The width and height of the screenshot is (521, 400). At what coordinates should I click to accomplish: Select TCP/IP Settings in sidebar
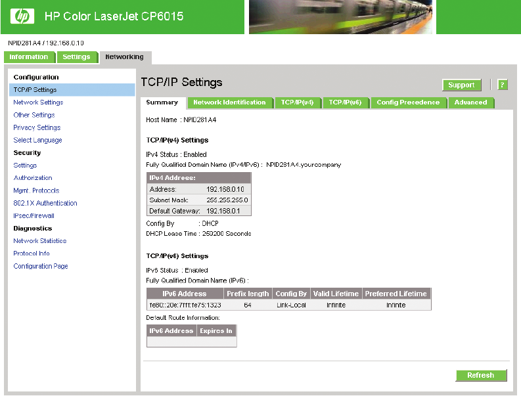point(72,90)
